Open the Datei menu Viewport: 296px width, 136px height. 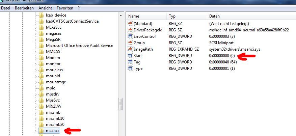pyautogui.click(x=6, y=7)
